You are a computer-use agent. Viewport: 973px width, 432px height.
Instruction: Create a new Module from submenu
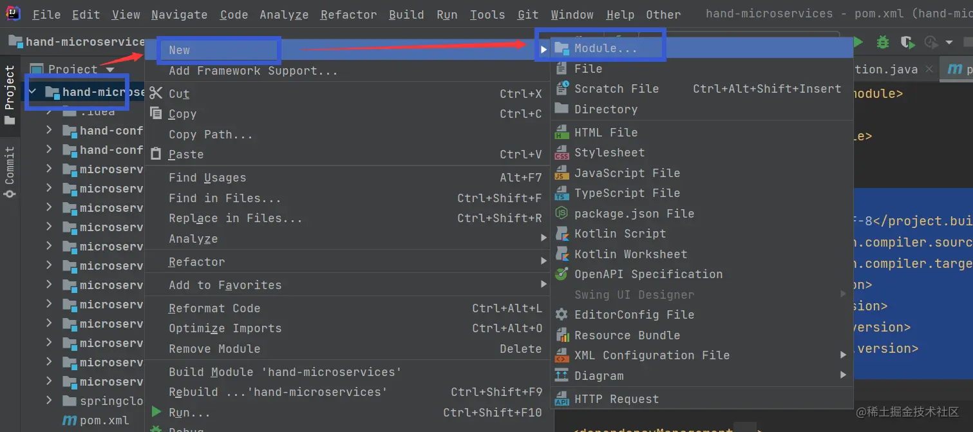[x=702, y=48]
